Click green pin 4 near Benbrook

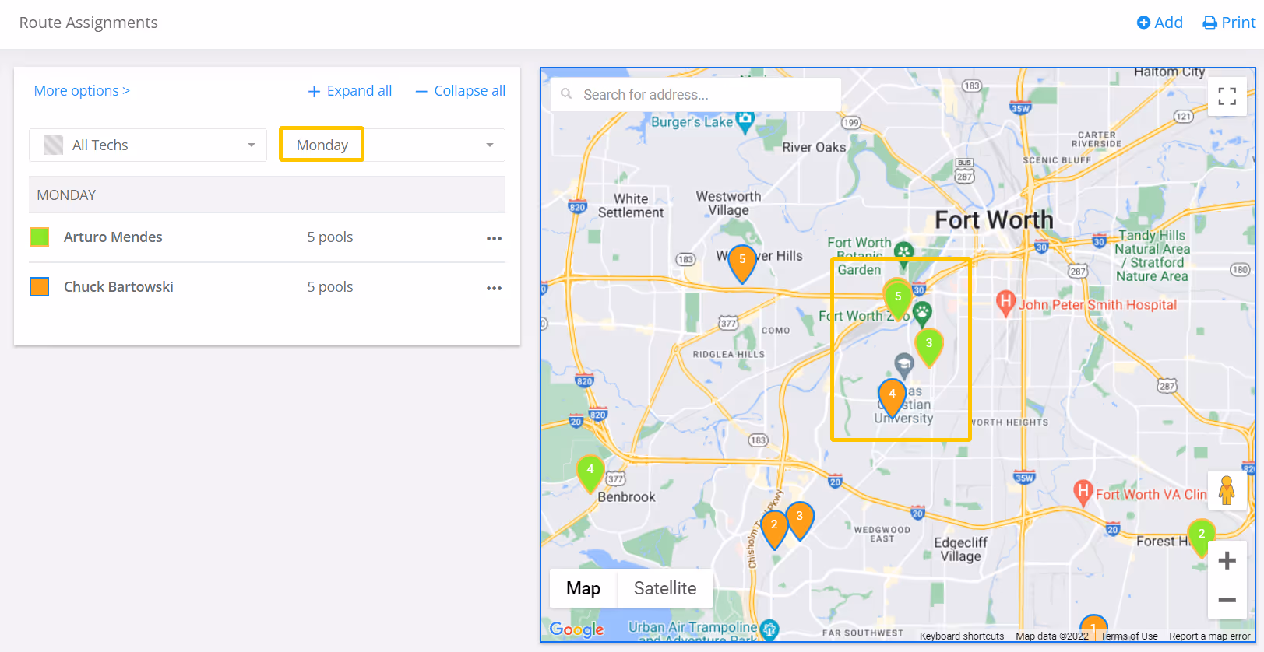tap(590, 473)
